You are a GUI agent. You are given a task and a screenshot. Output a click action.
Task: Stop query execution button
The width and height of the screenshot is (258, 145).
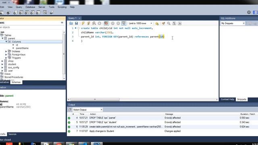[x=100, y=23]
